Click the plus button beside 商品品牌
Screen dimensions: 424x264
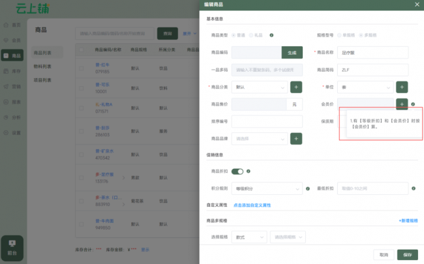click(296, 138)
